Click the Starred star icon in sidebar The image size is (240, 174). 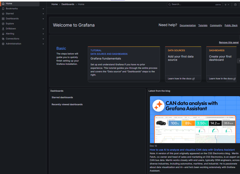click(x=3, y=14)
